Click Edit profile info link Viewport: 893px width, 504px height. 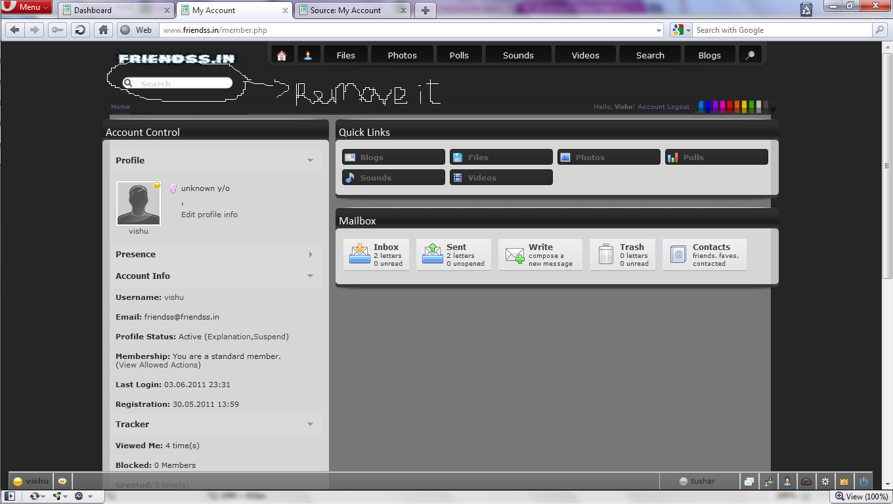click(209, 215)
